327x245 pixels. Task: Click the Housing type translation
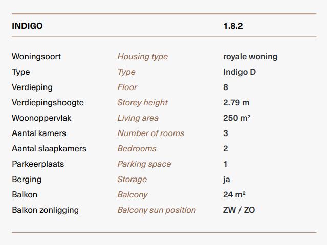[x=143, y=57]
